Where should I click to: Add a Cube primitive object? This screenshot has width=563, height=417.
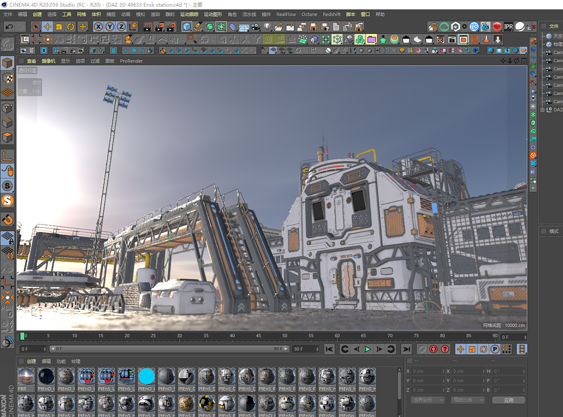pyautogui.click(x=187, y=27)
